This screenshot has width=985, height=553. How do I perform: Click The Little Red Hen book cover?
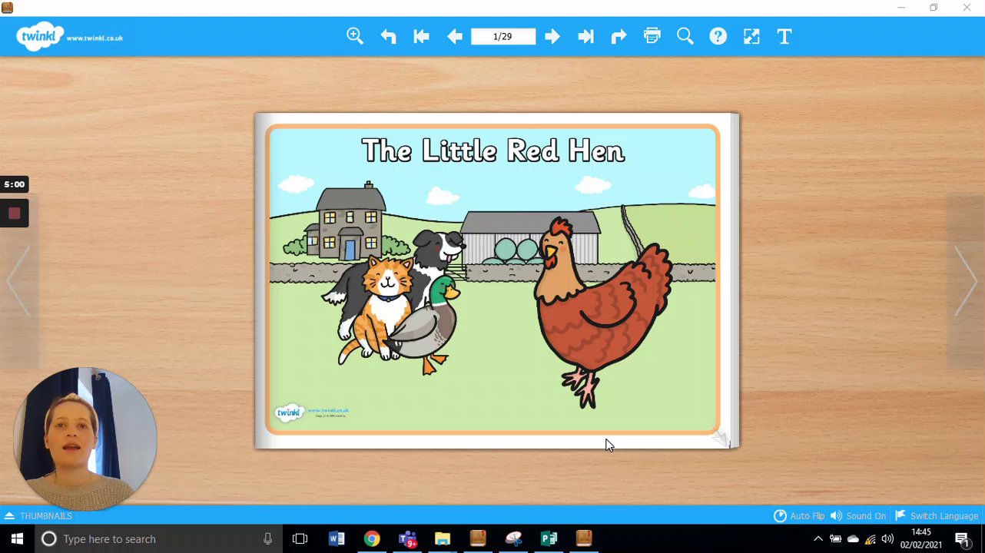[x=492, y=280]
